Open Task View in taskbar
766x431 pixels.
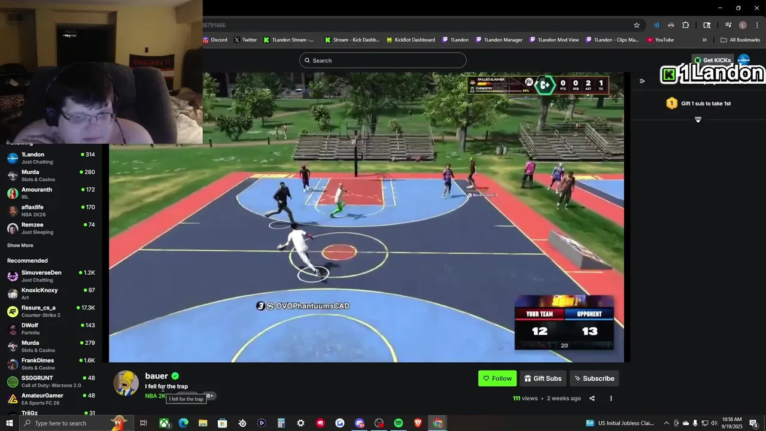[x=144, y=423]
